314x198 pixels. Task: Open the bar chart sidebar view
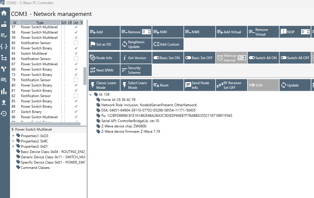tap(4, 91)
